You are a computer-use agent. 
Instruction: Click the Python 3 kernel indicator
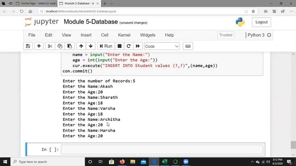click(256, 35)
